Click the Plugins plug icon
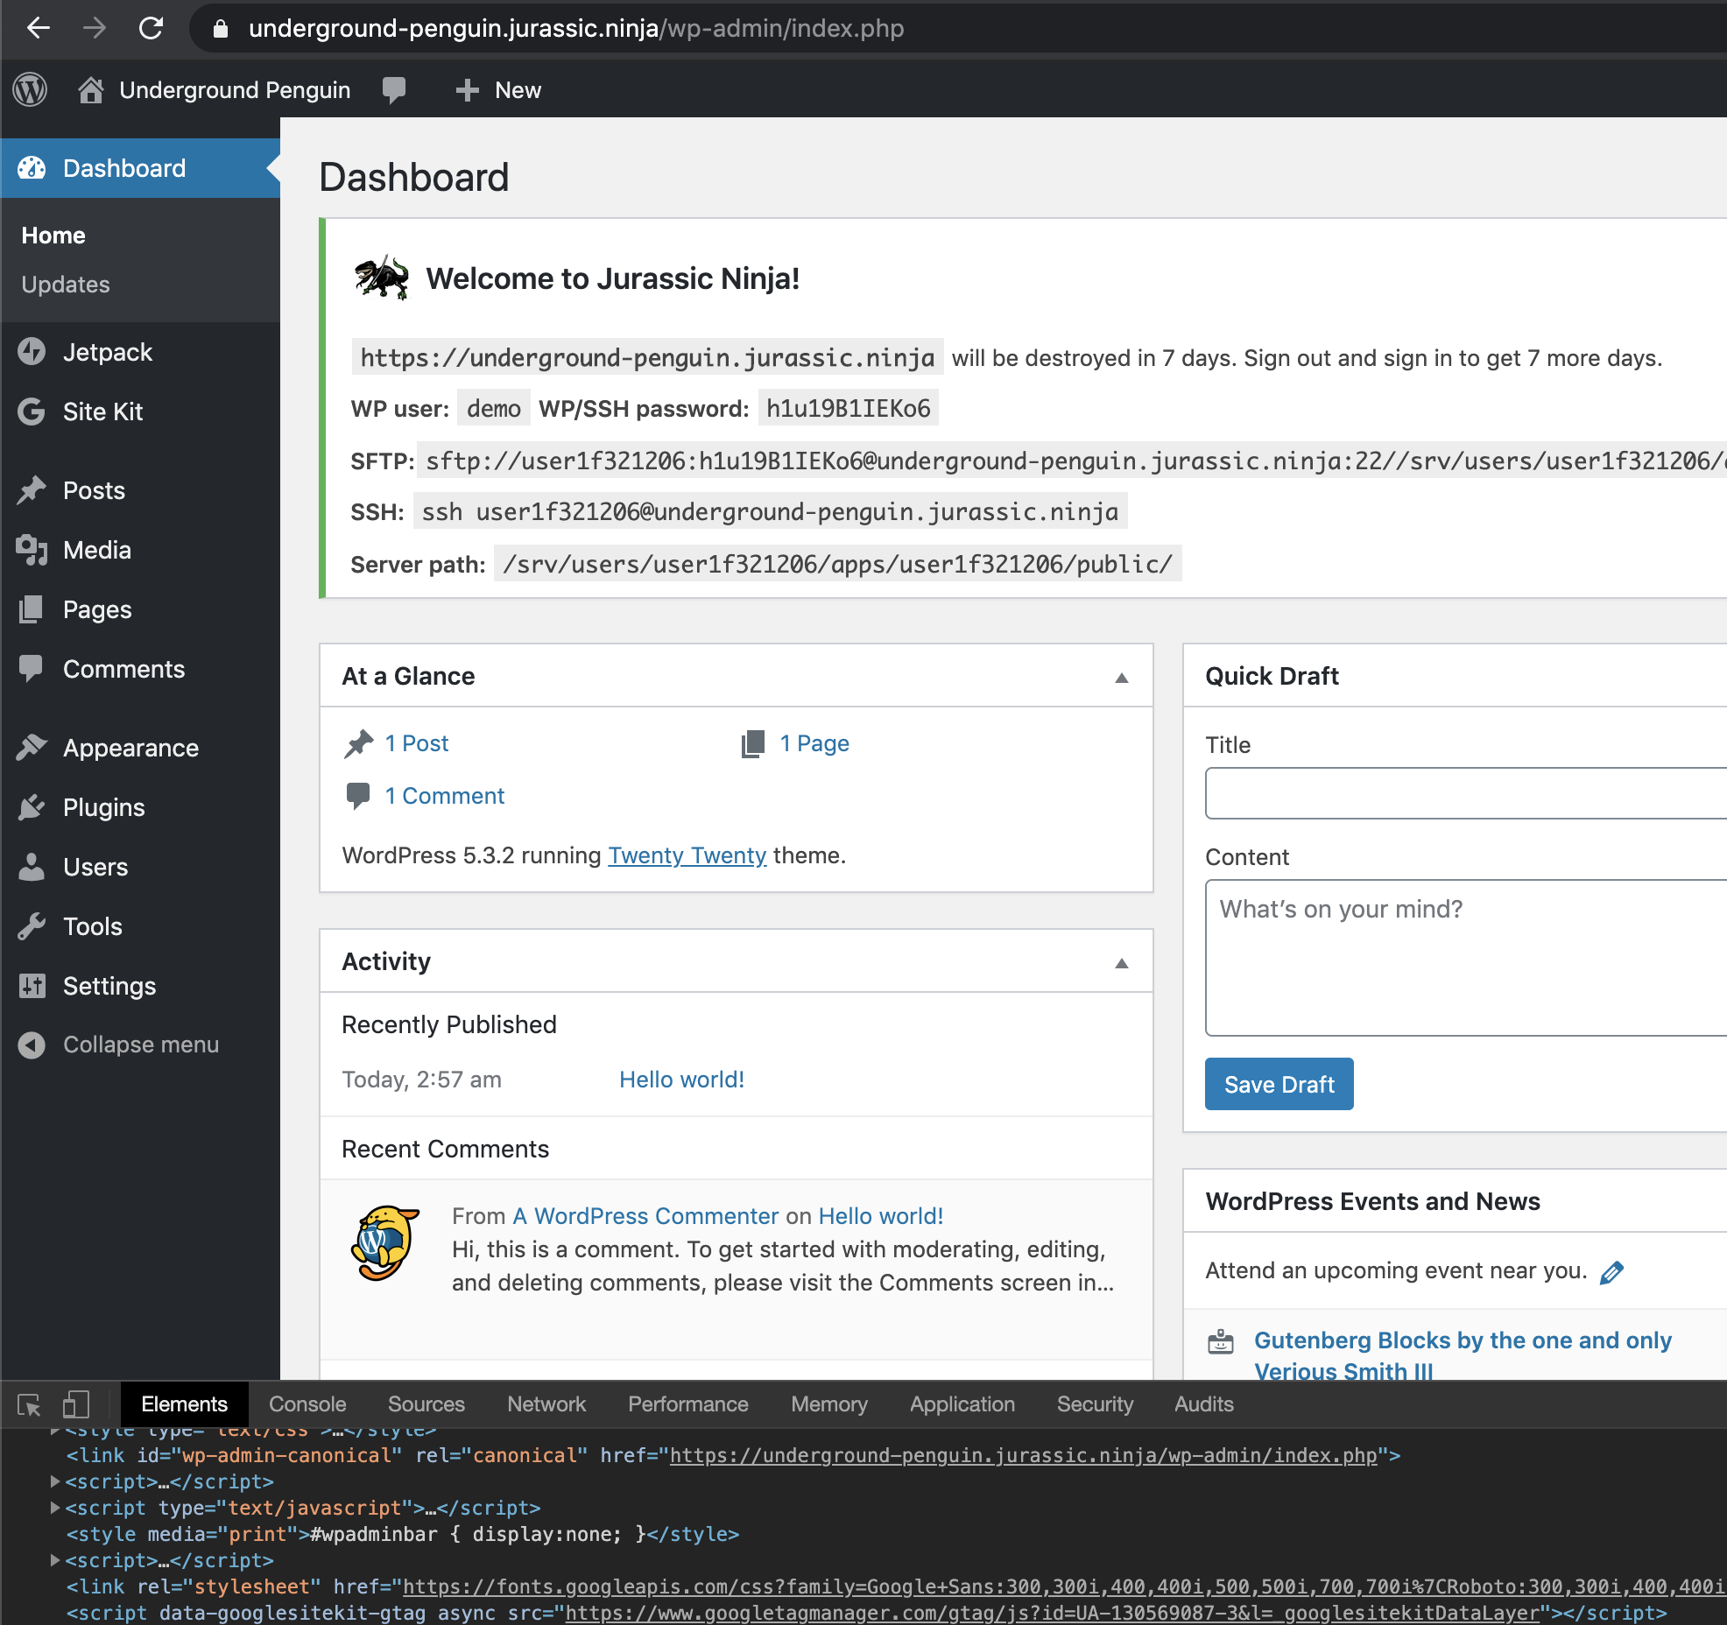The width and height of the screenshot is (1727, 1625). [32, 806]
